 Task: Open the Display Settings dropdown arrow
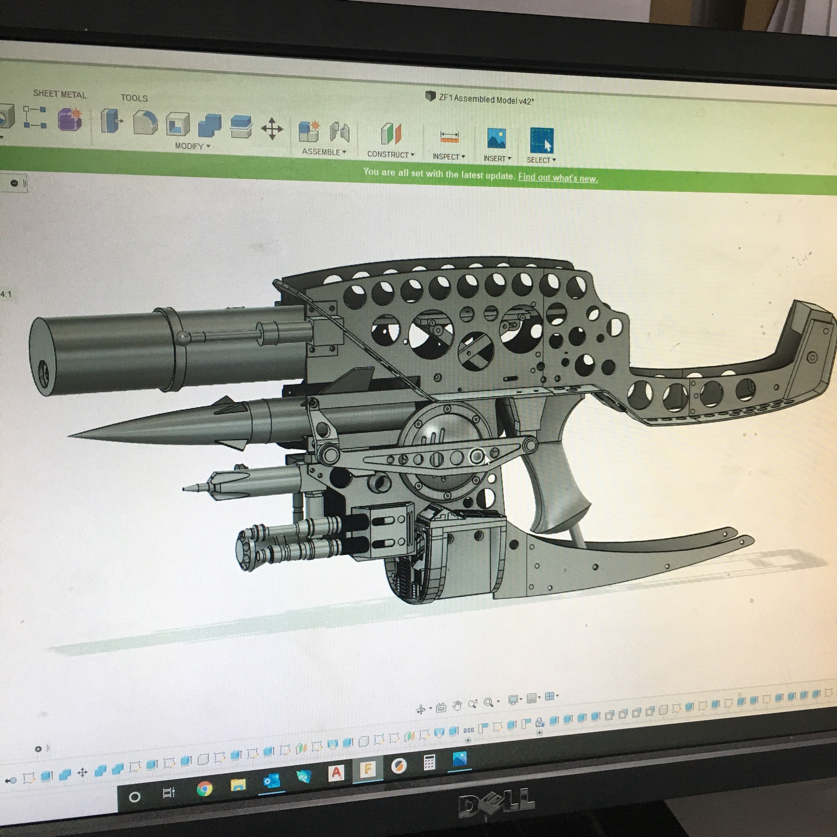(521, 699)
